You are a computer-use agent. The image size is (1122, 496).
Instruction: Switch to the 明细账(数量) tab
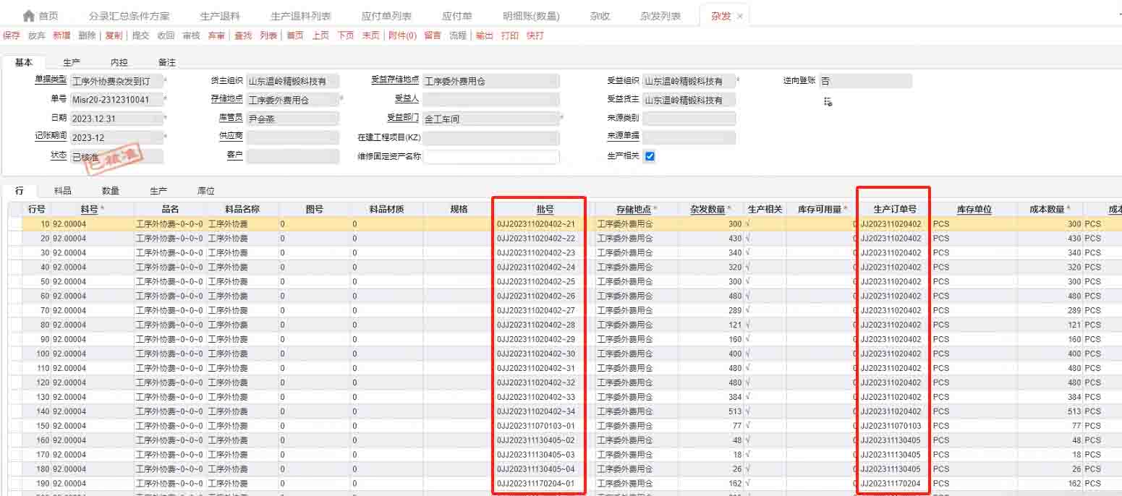tap(530, 16)
